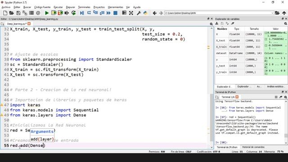Open the Proyectos menu

click(x=99, y=7)
